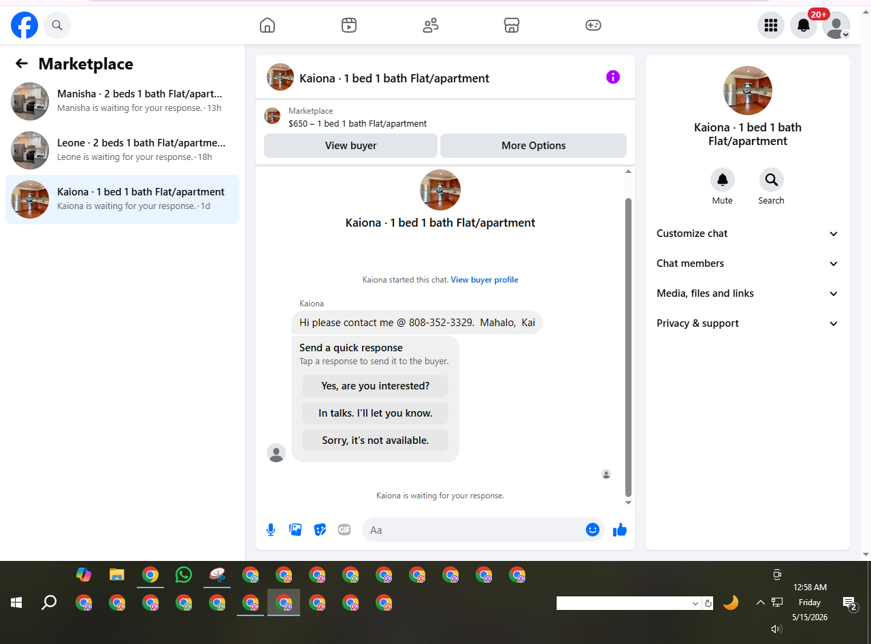Open the account profile avatar menu
Image resolution: width=871 pixels, height=644 pixels.
tap(836, 25)
